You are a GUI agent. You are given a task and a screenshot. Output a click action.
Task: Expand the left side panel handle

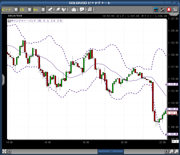3,80
